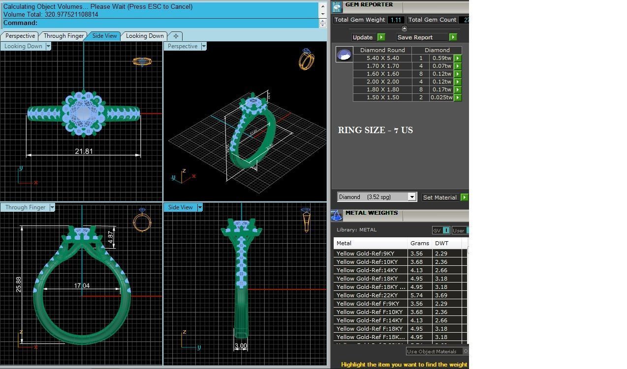The height and width of the screenshot is (369, 627).
Task: Switch to the Looking Down tab
Action: point(145,36)
